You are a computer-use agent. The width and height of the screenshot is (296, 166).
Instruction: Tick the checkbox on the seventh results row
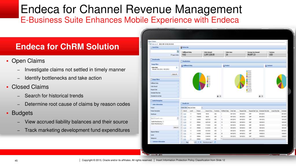182,131
